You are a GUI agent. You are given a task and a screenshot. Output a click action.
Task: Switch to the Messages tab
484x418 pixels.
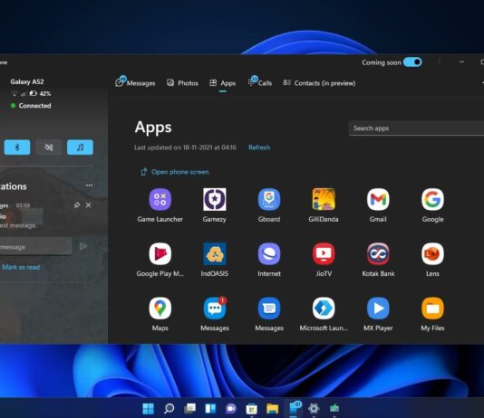(x=135, y=82)
